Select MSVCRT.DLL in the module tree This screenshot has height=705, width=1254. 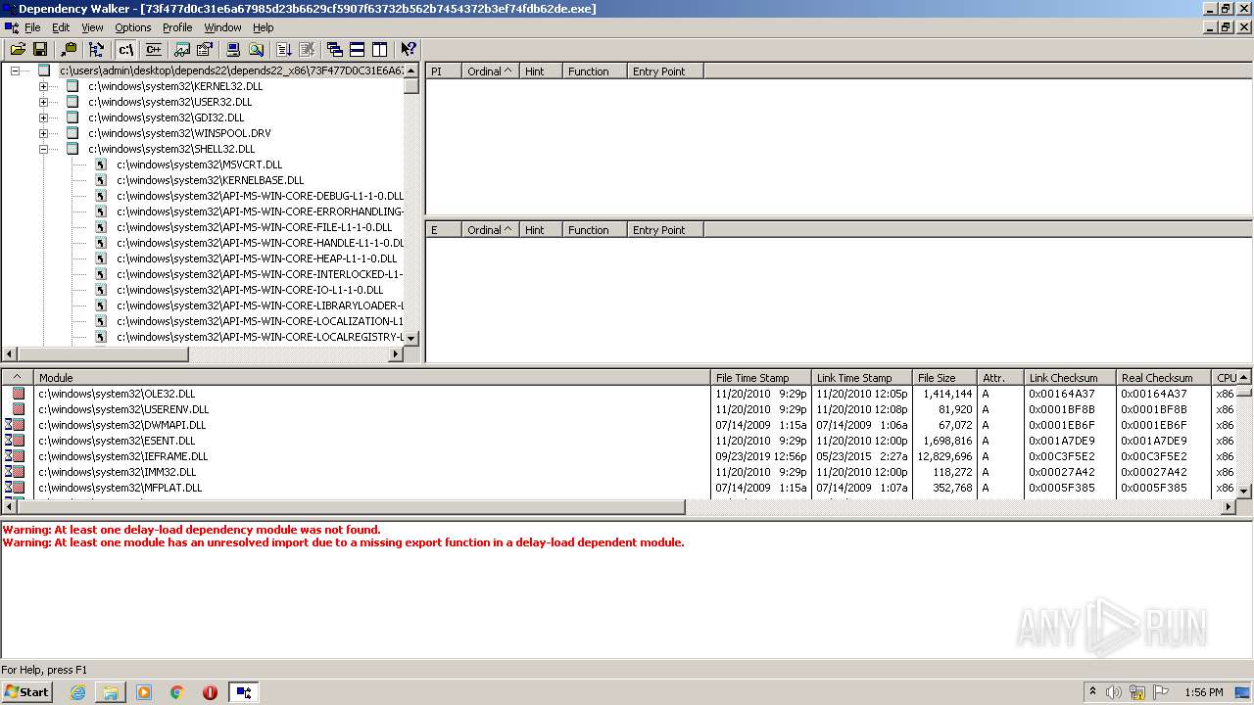199,164
